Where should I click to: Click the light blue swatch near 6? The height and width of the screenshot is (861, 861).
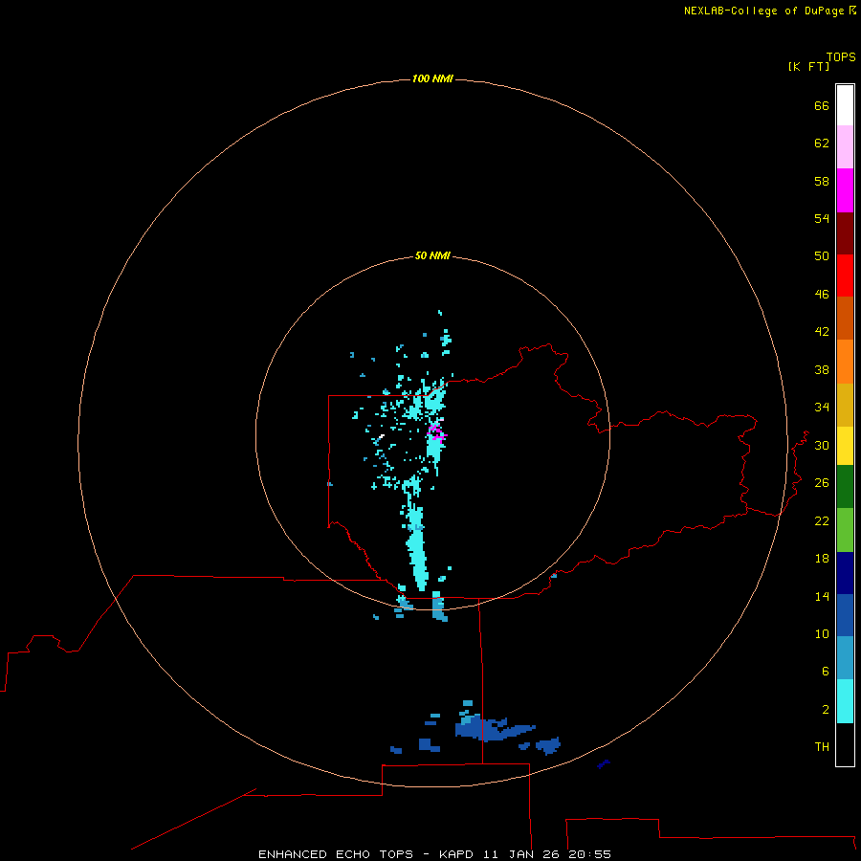pyautogui.click(x=845, y=658)
